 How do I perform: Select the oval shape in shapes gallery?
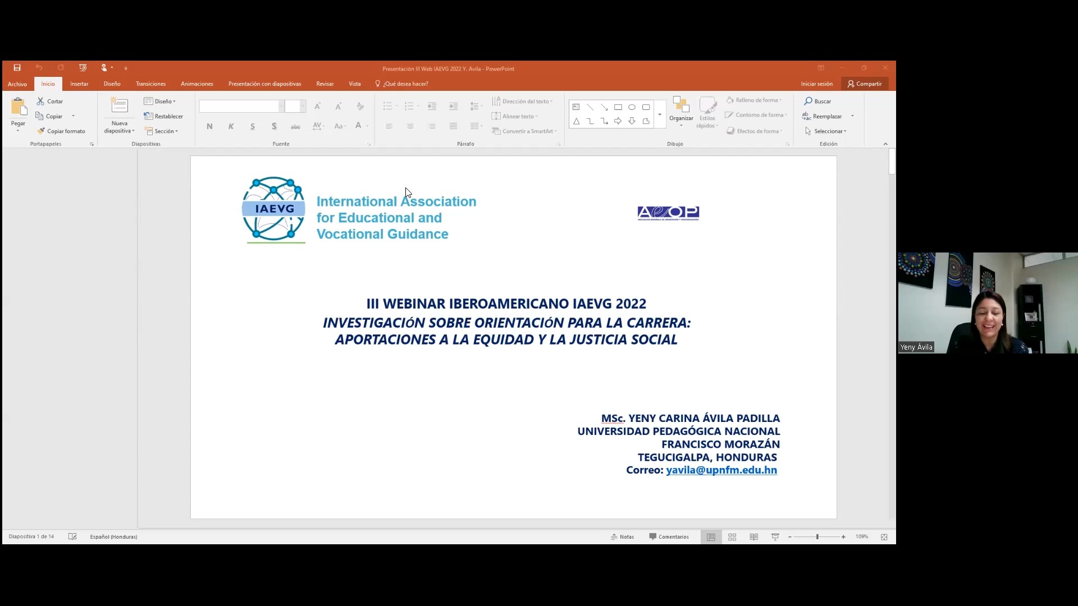[x=632, y=107]
